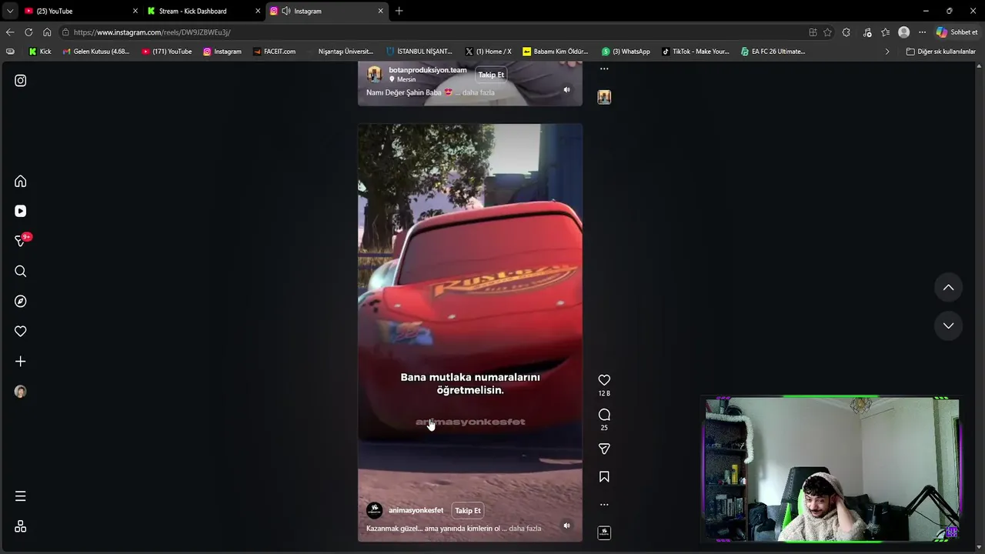Mute the Instagram tab via speaker icon
Viewport: 985px width, 554px height.
286,11
